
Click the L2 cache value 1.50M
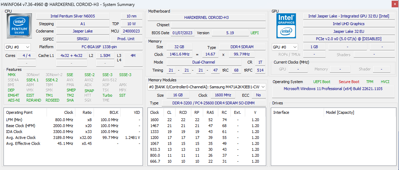point(105,56)
